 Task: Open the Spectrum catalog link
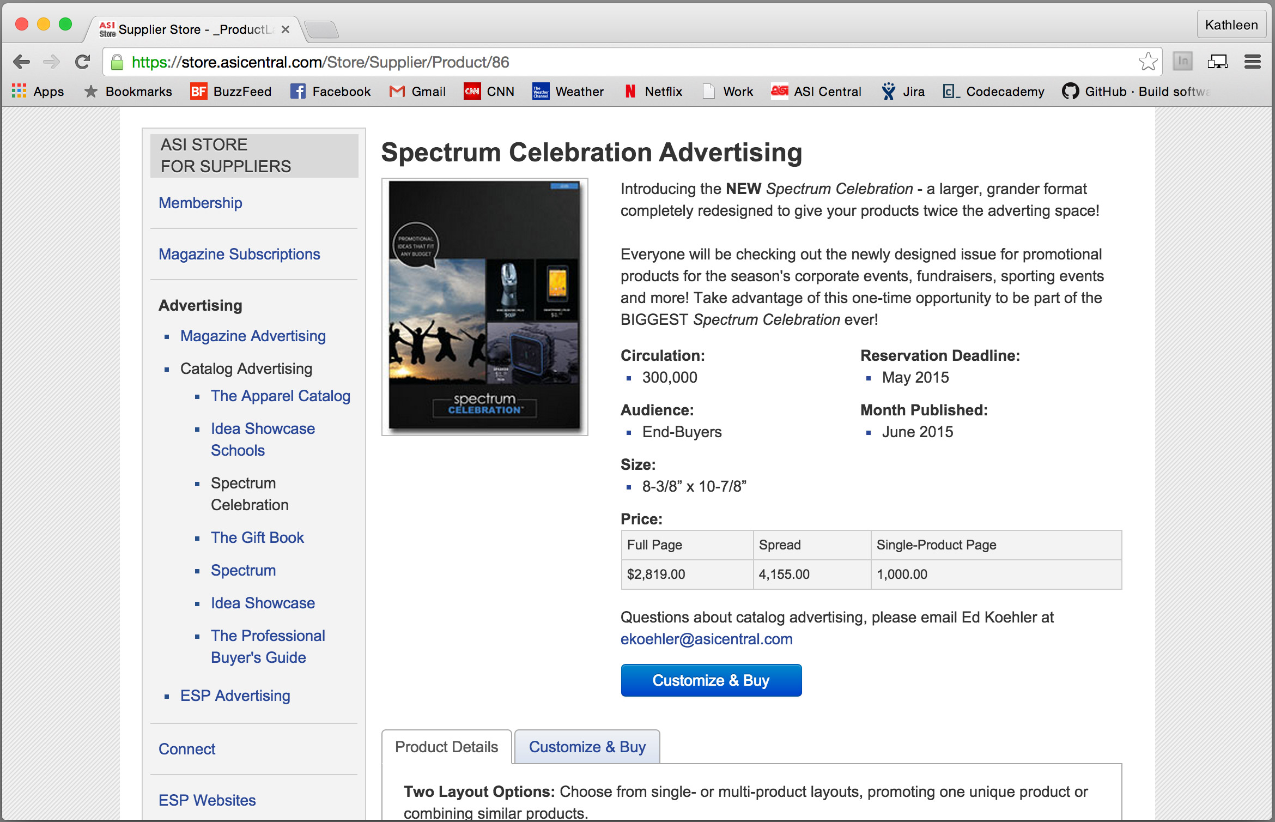click(x=243, y=570)
